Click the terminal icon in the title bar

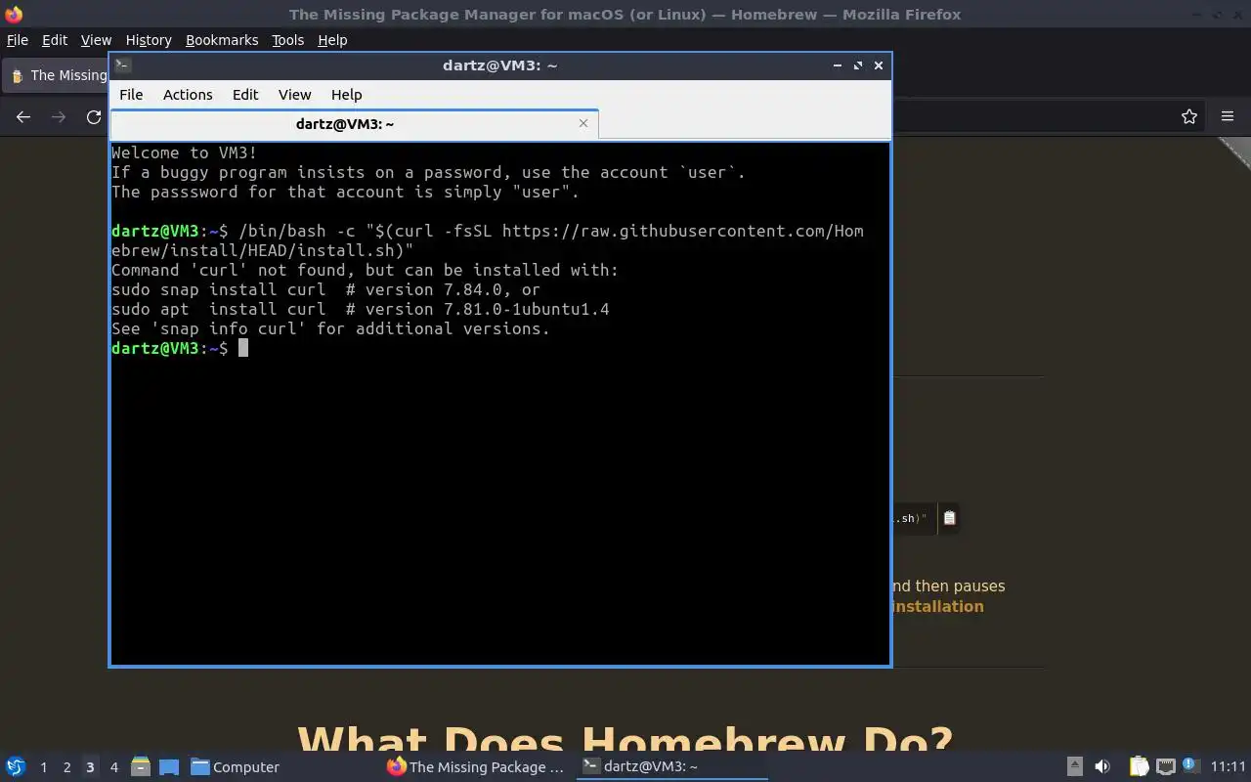(122, 65)
